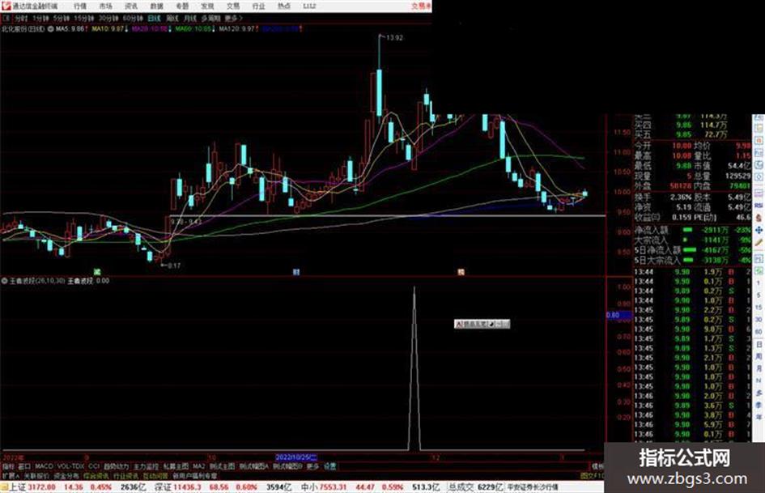Switch chart to 15分钟 period
Image resolution: width=765 pixels, height=493 pixels.
[x=84, y=18]
